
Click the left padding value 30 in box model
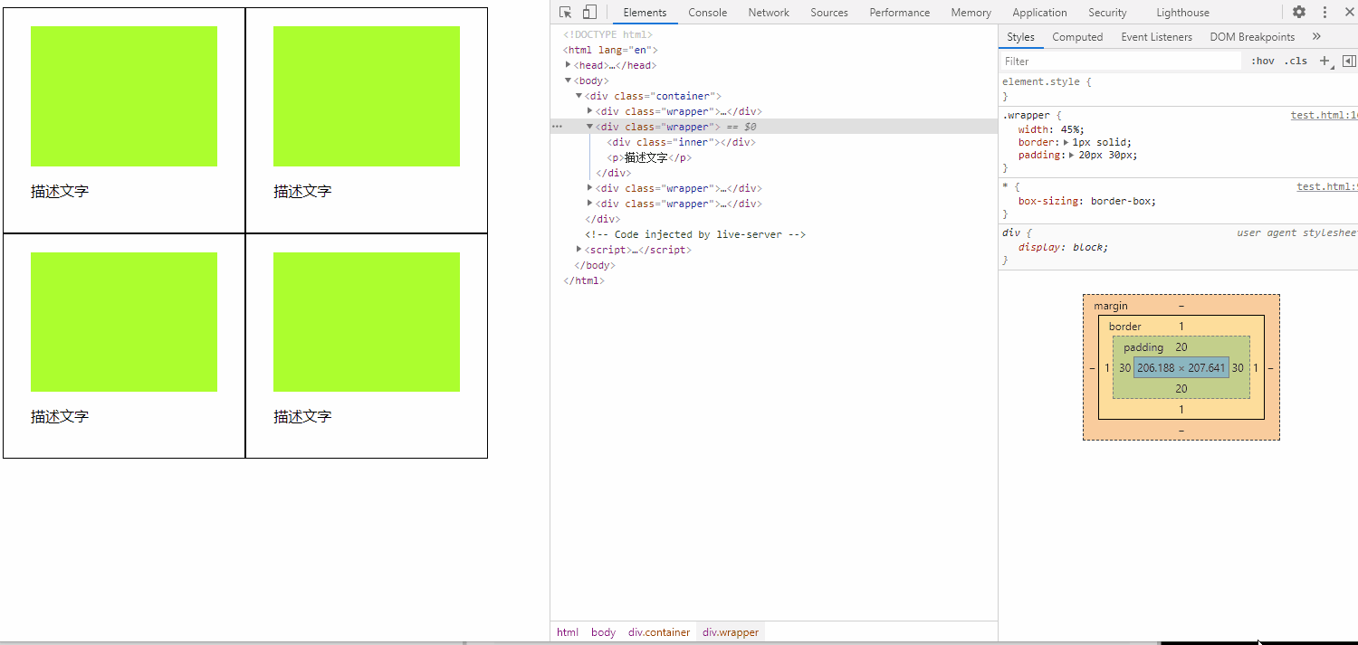[x=1124, y=368]
